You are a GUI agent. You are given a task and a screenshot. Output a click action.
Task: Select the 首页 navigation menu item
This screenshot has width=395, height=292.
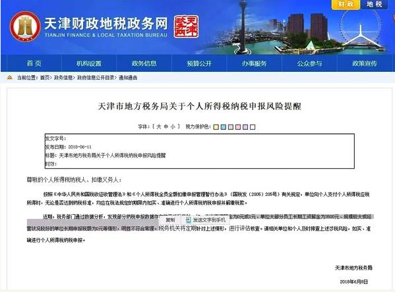[x=34, y=63]
